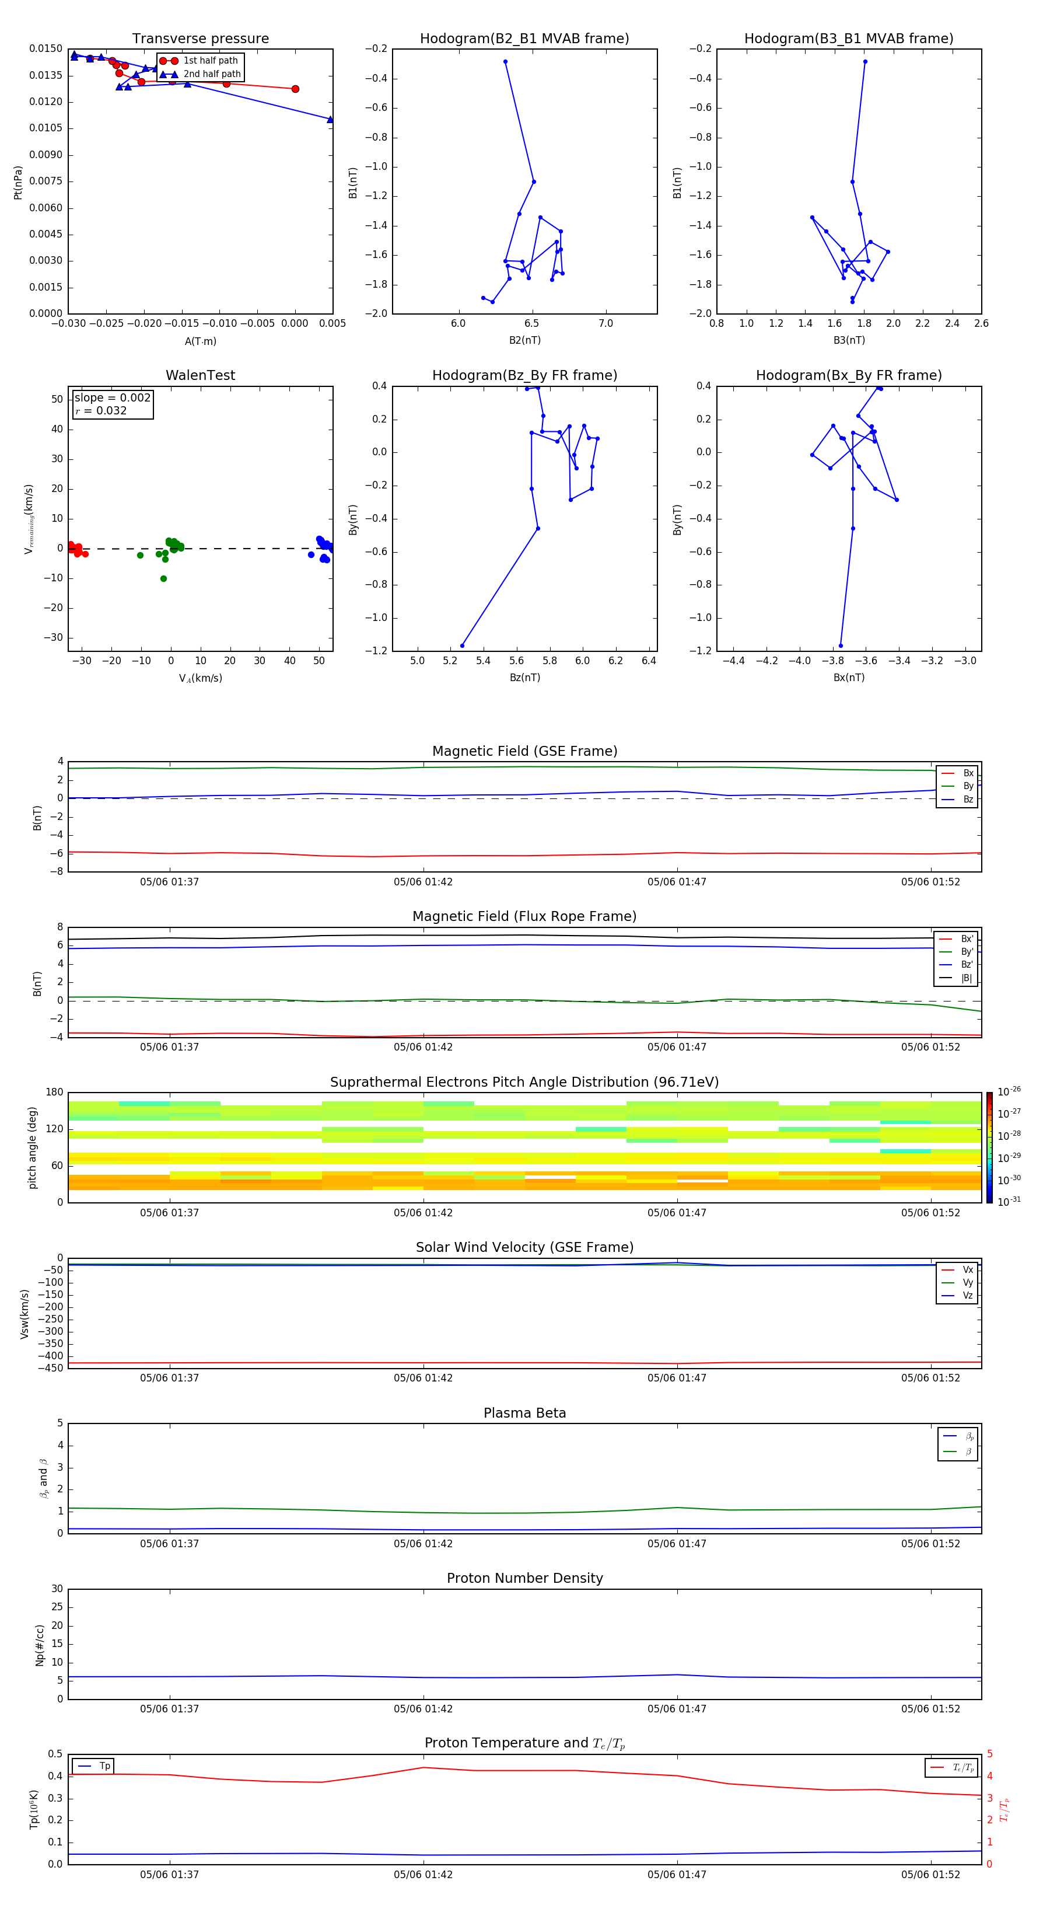Click the 'B2(nT)' x-axis label
The image size is (1050, 1926).
524,340
